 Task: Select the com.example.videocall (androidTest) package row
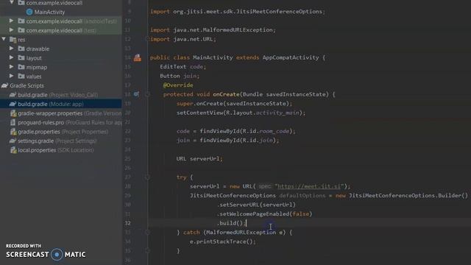tap(61, 21)
